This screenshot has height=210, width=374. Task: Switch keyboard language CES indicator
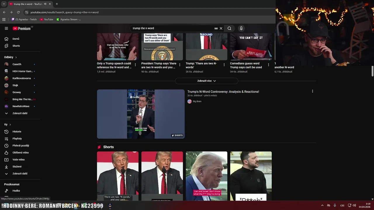(342, 205)
